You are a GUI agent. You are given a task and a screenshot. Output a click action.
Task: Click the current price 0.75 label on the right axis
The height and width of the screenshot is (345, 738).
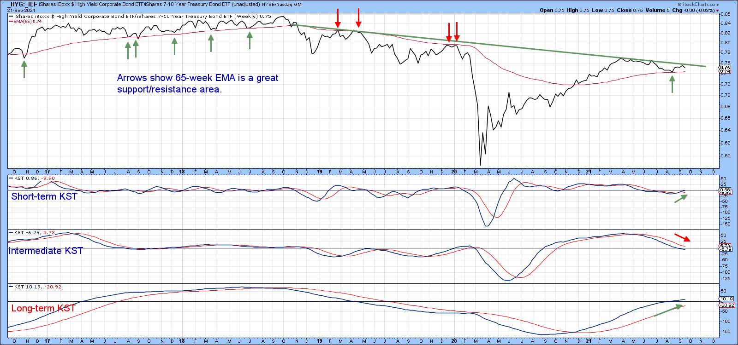coord(724,67)
